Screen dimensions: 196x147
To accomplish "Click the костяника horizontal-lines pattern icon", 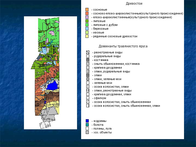I will click(88, 60).
